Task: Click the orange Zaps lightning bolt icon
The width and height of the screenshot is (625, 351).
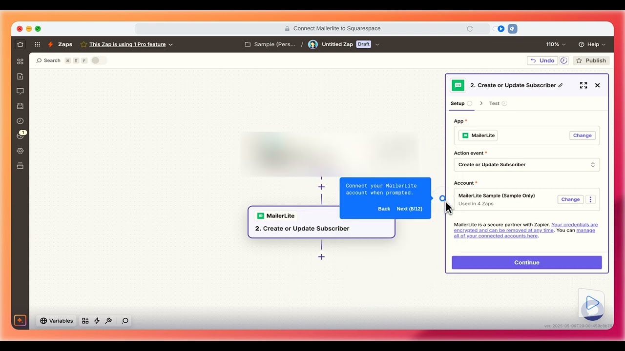Action: click(50, 44)
